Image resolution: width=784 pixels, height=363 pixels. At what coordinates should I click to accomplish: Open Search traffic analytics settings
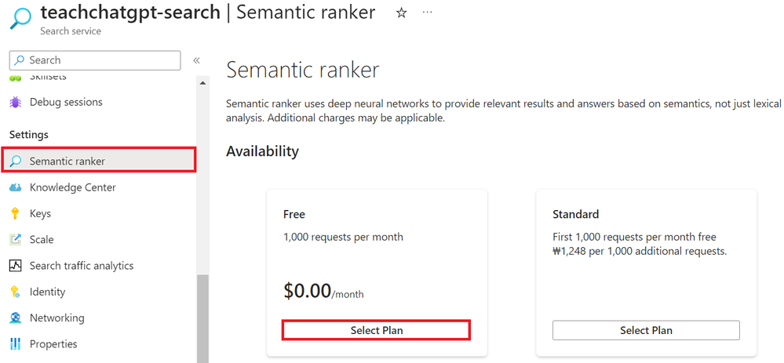coord(82,266)
